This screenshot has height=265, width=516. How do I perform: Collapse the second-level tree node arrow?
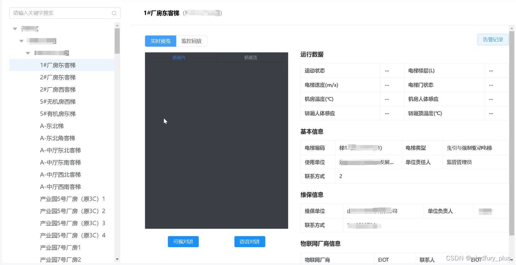click(x=22, y=41)
